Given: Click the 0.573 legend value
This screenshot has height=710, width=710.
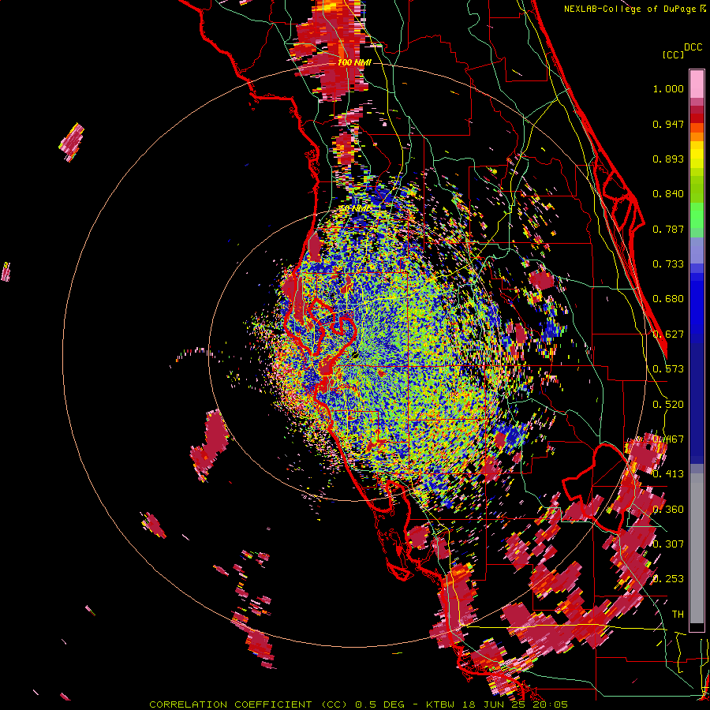Looking at the screenshot, I should (x=668, y=369).
